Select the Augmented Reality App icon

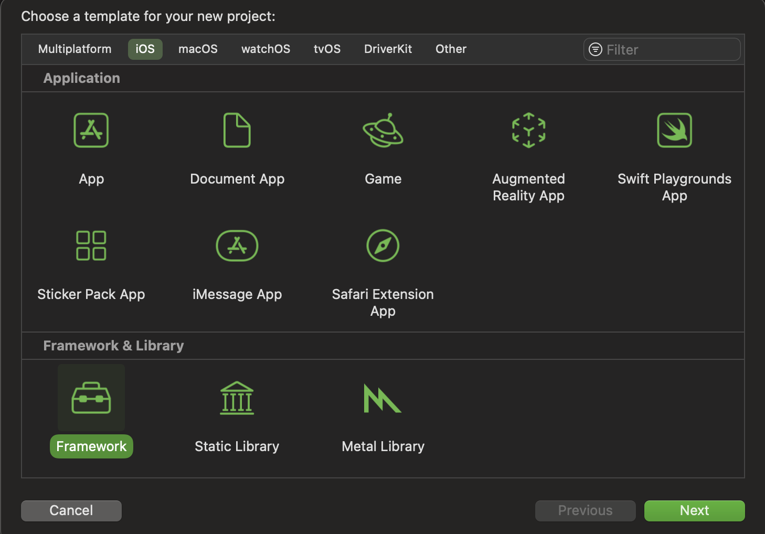click(529, 130)
